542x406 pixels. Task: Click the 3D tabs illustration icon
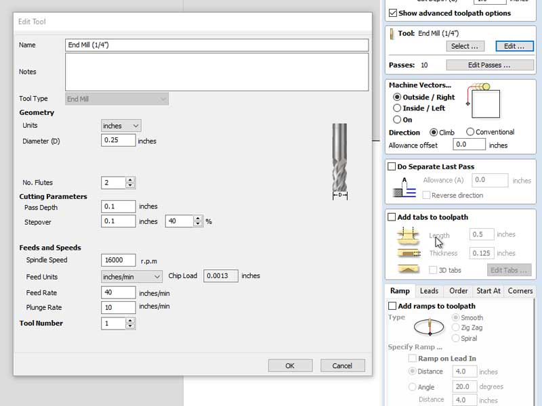[405, 270]
